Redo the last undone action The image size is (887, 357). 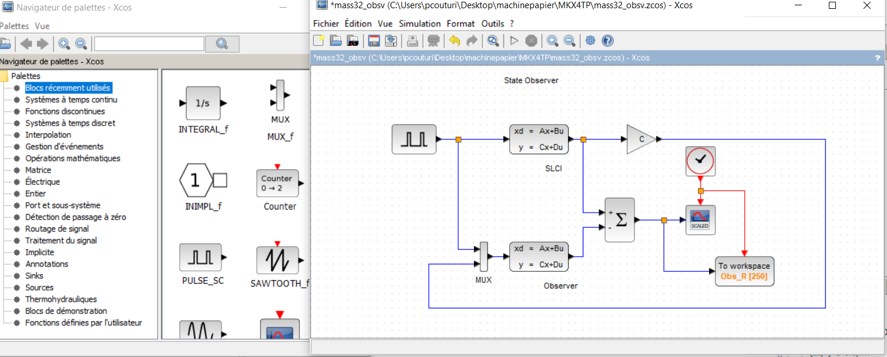472,41
